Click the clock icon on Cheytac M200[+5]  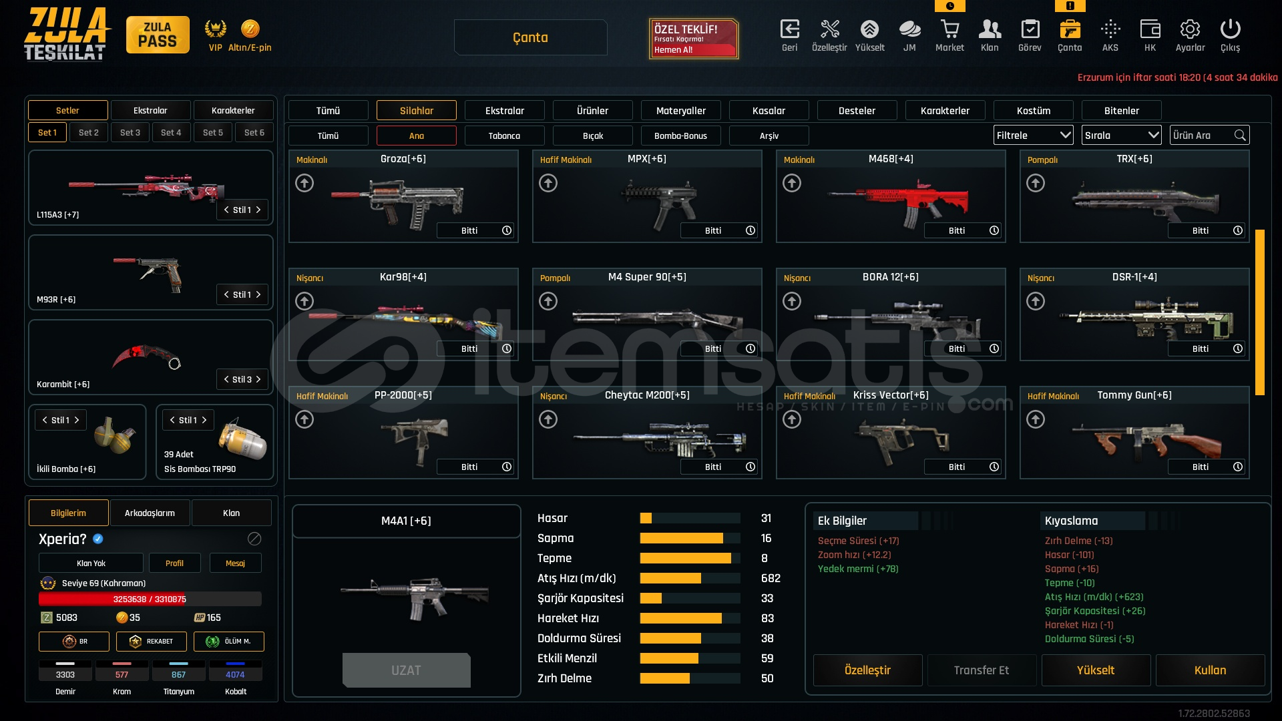point(751,467)
